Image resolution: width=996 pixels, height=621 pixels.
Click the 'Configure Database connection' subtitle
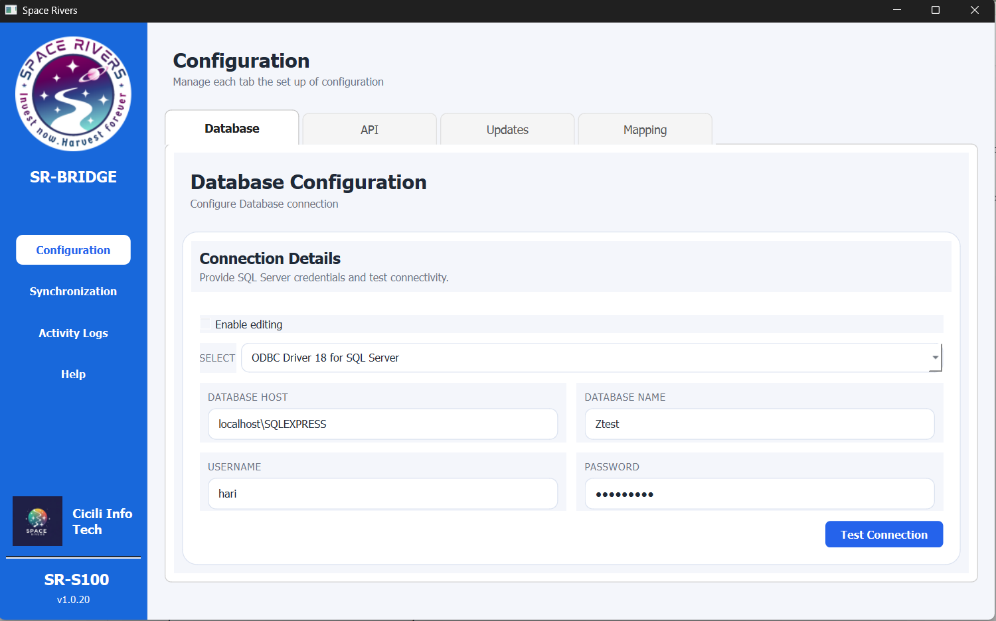point(264,204)
